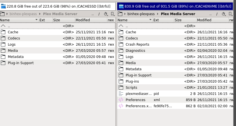Open the Name column sort arrow in left panel

(36, 20)
